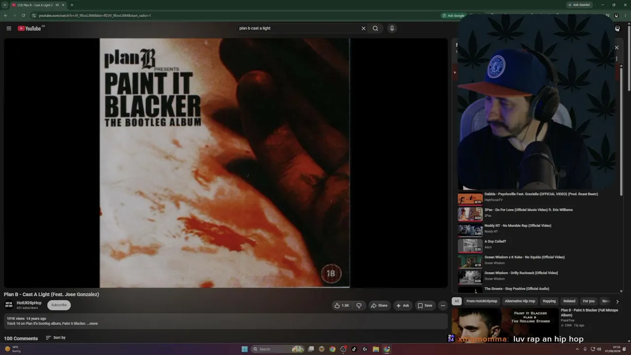Open TikTok from the taskbar
631x355 pixels.
(x=354, y=349)
